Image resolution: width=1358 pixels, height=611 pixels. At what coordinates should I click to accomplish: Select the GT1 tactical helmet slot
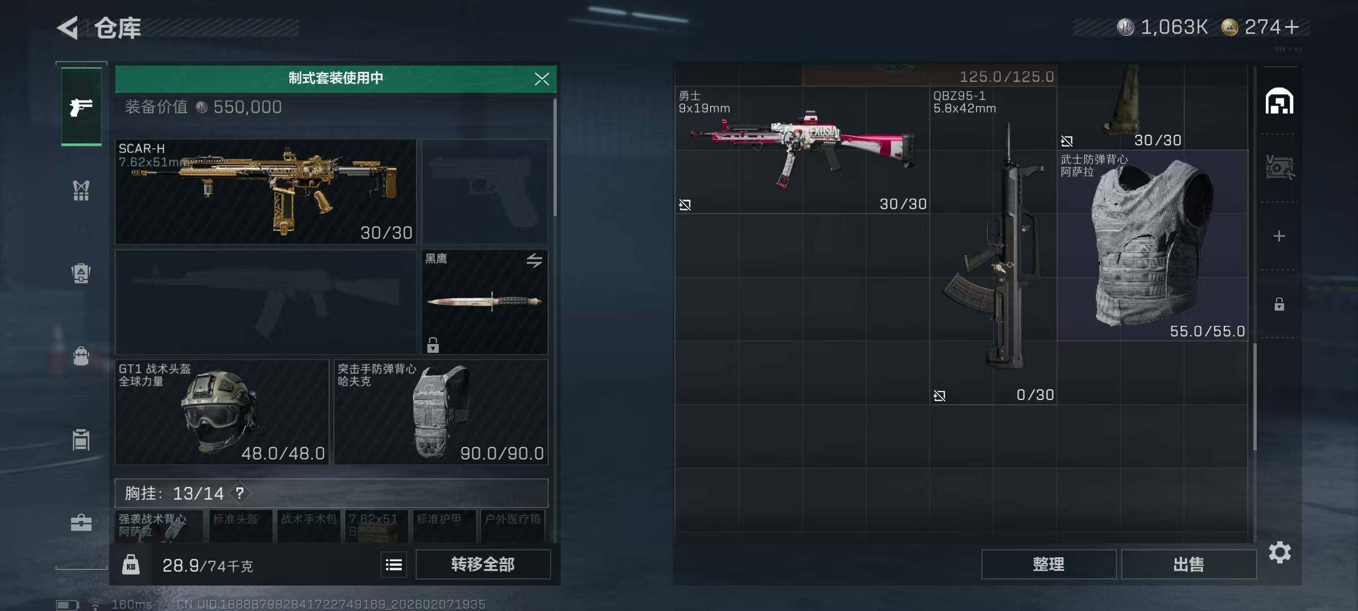222,412
